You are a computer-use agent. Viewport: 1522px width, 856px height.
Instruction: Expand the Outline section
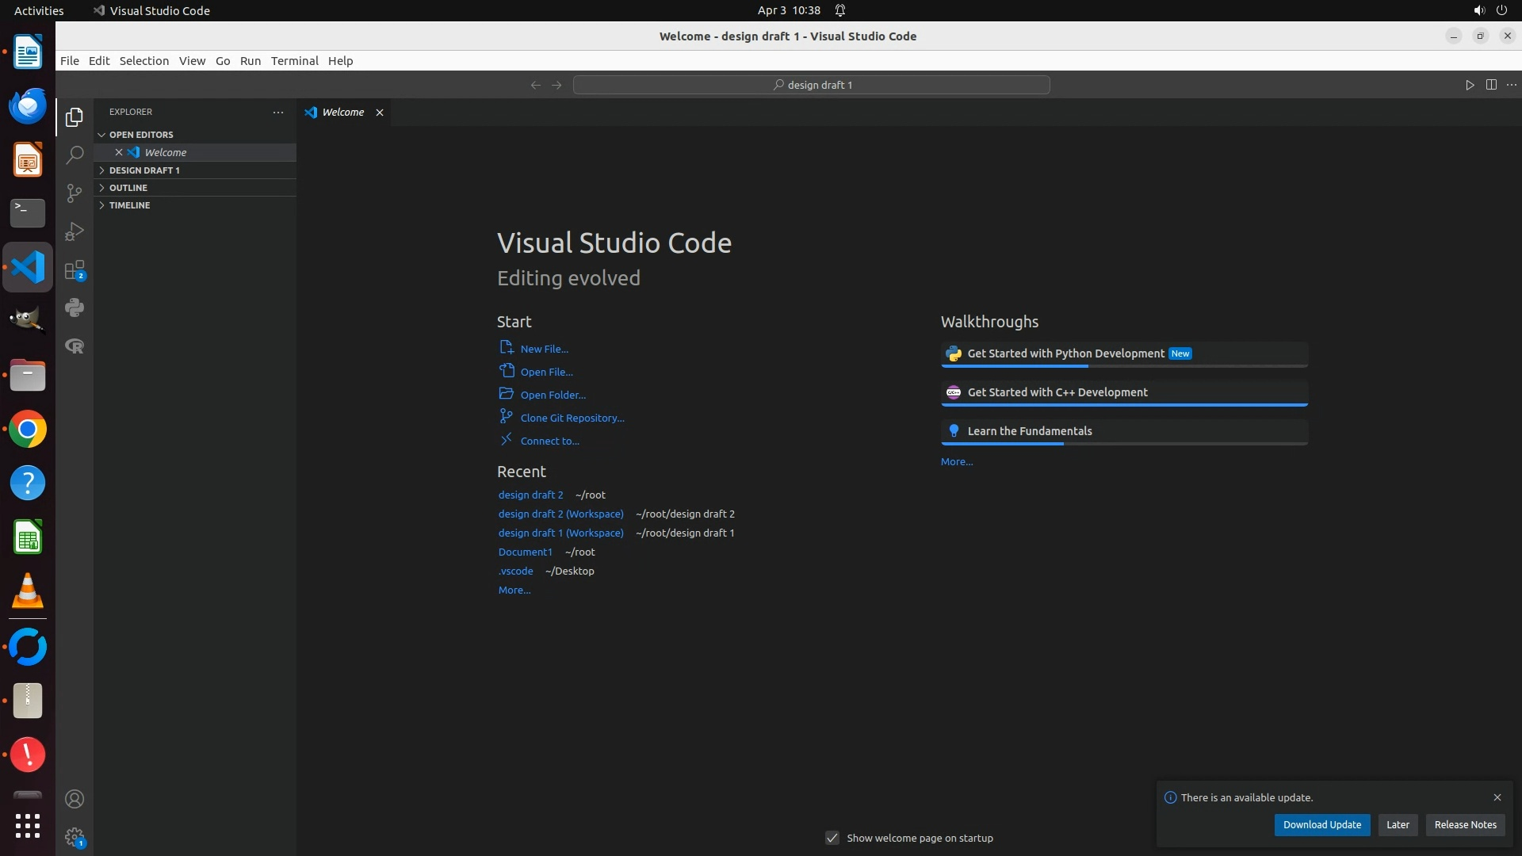point(128,188)
